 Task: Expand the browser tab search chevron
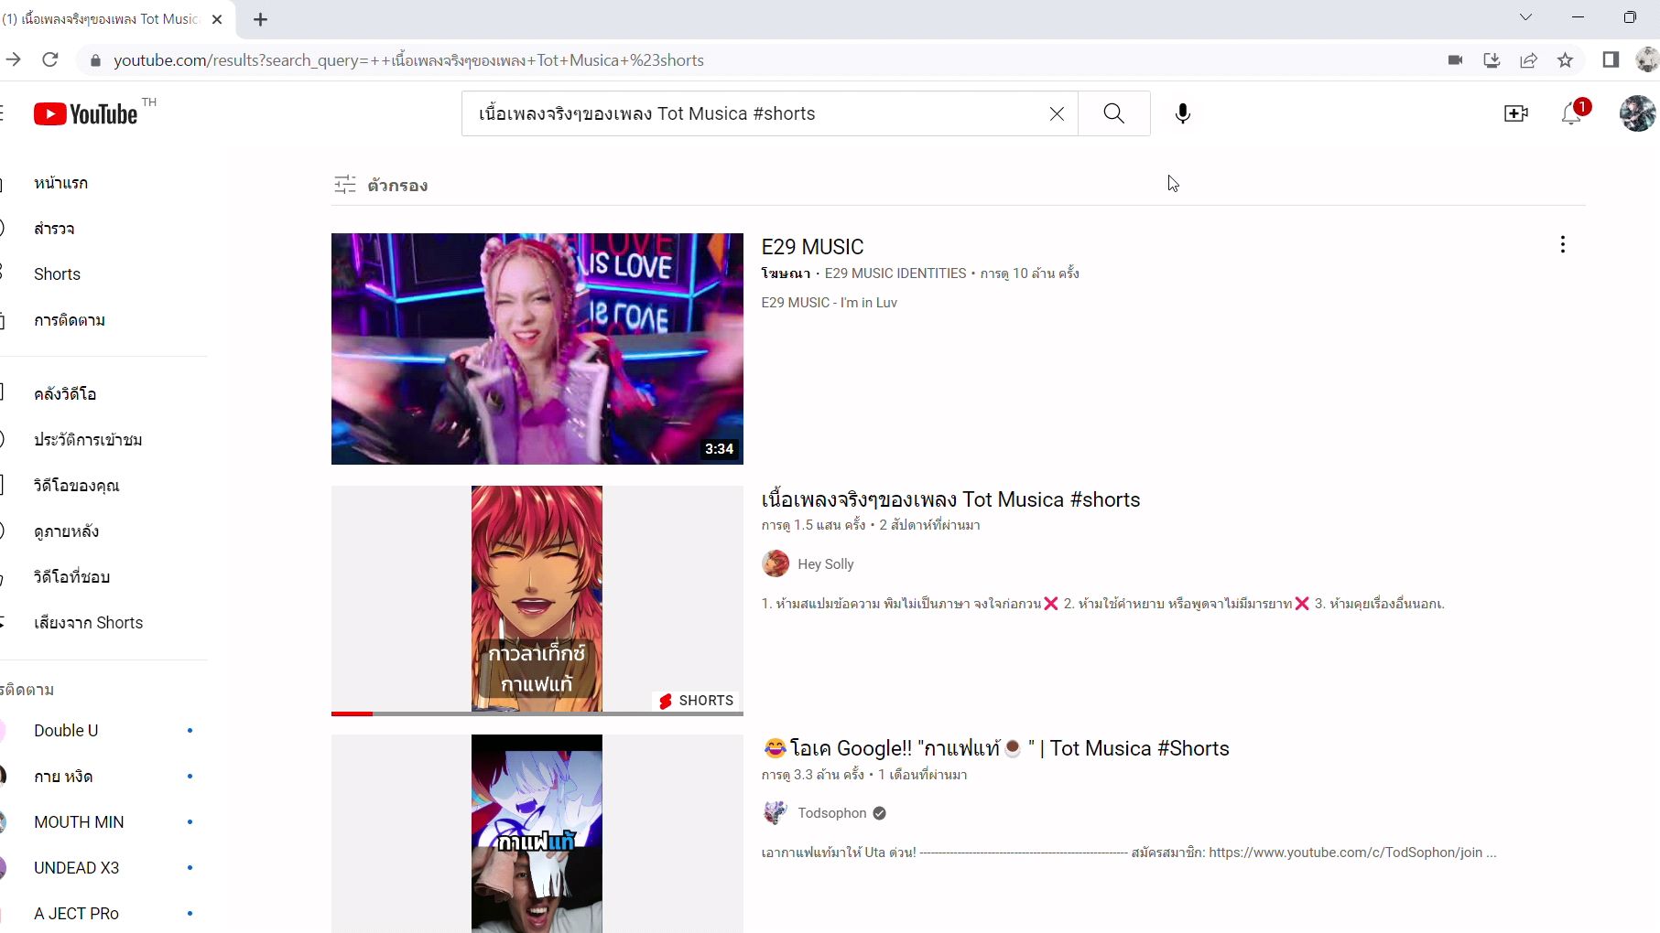pyautogui.click(x=1525, y=17)
